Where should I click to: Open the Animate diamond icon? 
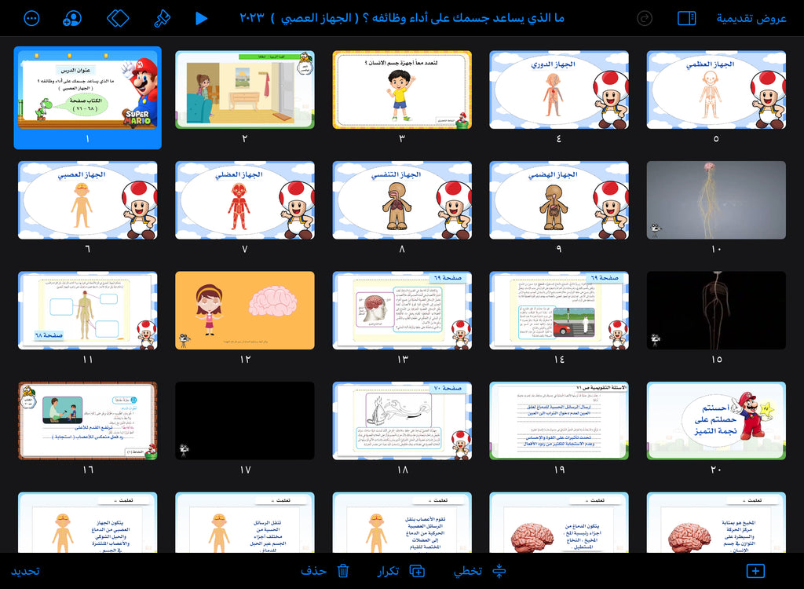pyautogui.click(x=118, y=19)
